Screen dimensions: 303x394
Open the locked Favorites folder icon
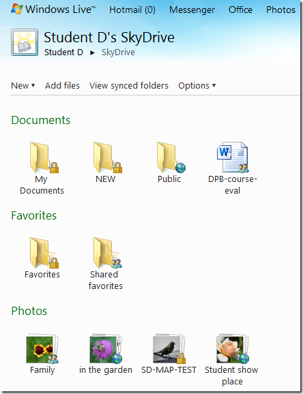44,253
